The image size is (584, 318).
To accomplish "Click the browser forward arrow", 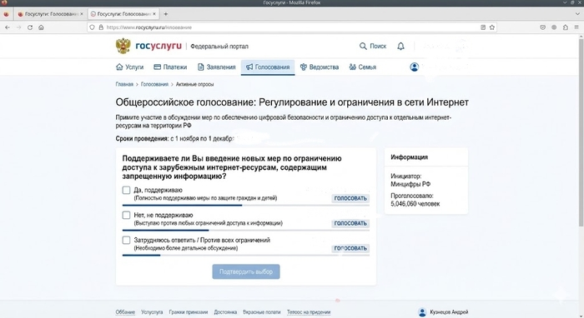I will [18, 27].
